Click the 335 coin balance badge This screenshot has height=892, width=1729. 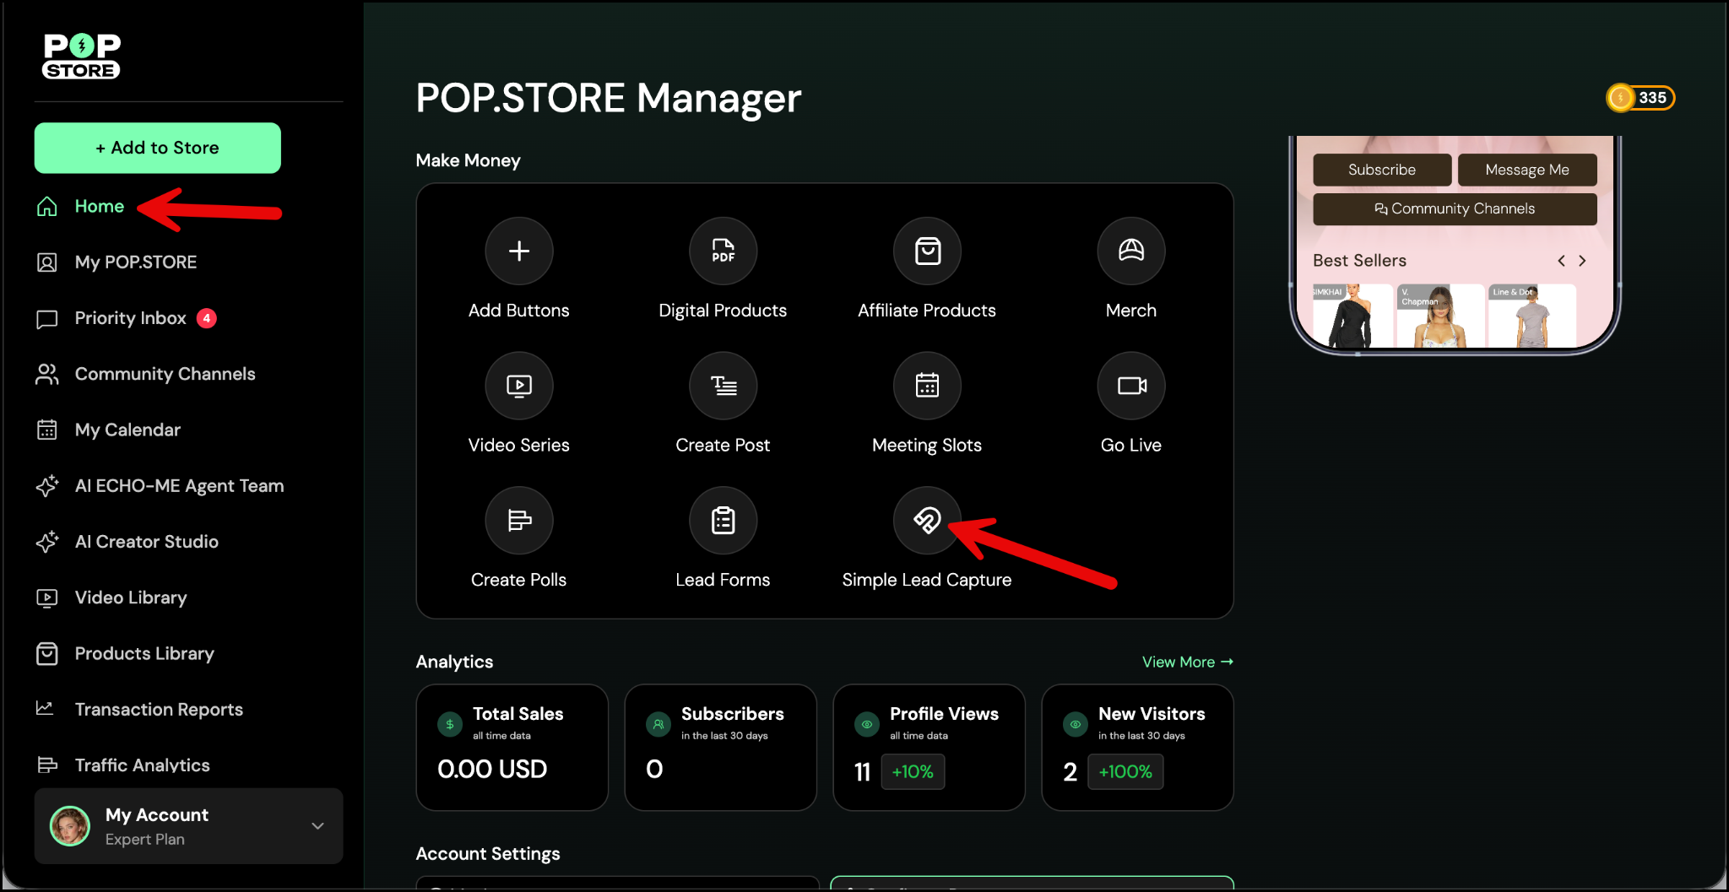1640,98
